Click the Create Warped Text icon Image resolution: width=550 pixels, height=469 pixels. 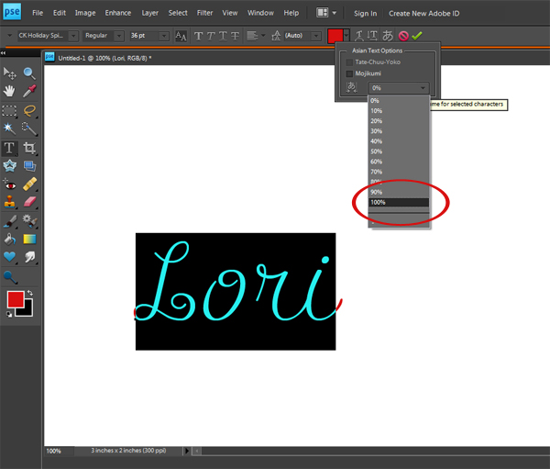pyautogui.click(x=358, y=36)
